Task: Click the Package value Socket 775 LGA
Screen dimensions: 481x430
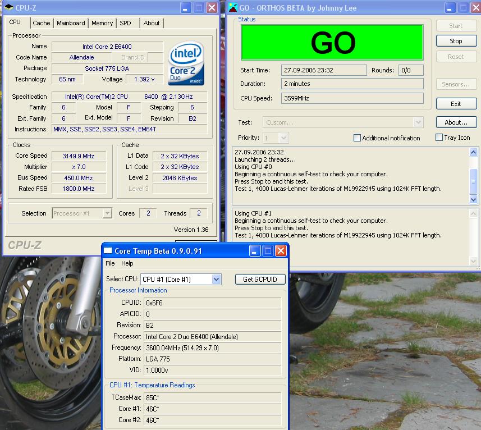Action: point(107,68)
